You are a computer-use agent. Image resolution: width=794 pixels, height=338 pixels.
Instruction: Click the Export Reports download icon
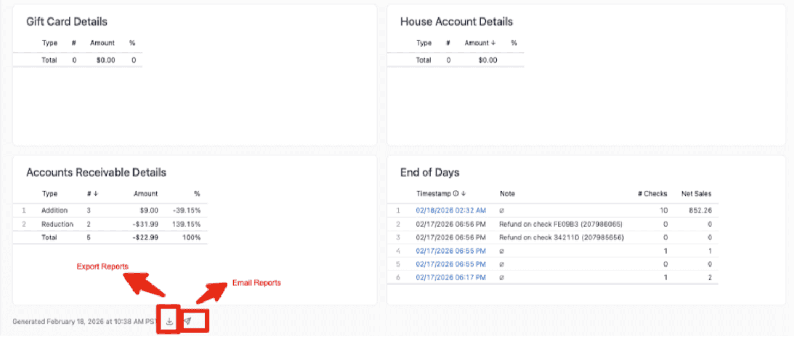coord(169,321)
